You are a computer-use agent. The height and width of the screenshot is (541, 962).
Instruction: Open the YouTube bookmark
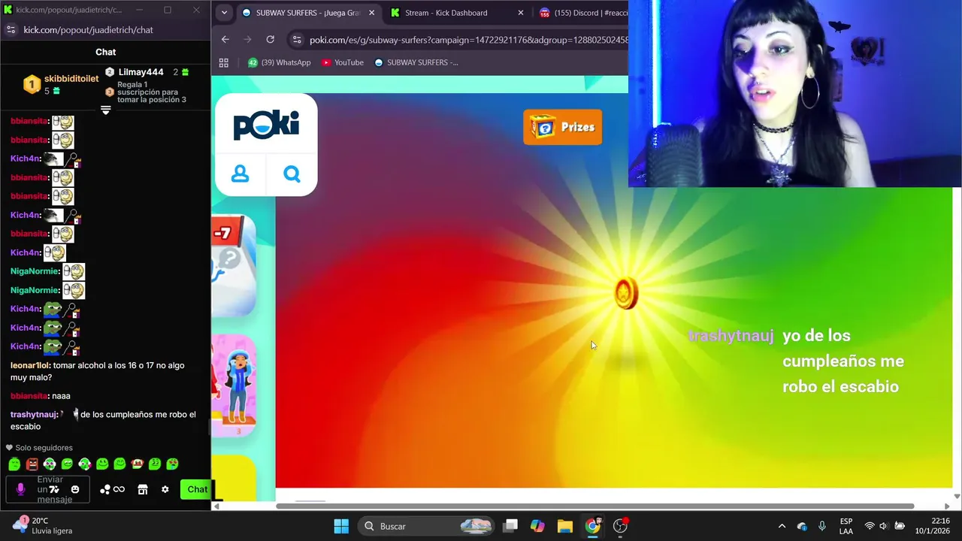click(343, 62)
